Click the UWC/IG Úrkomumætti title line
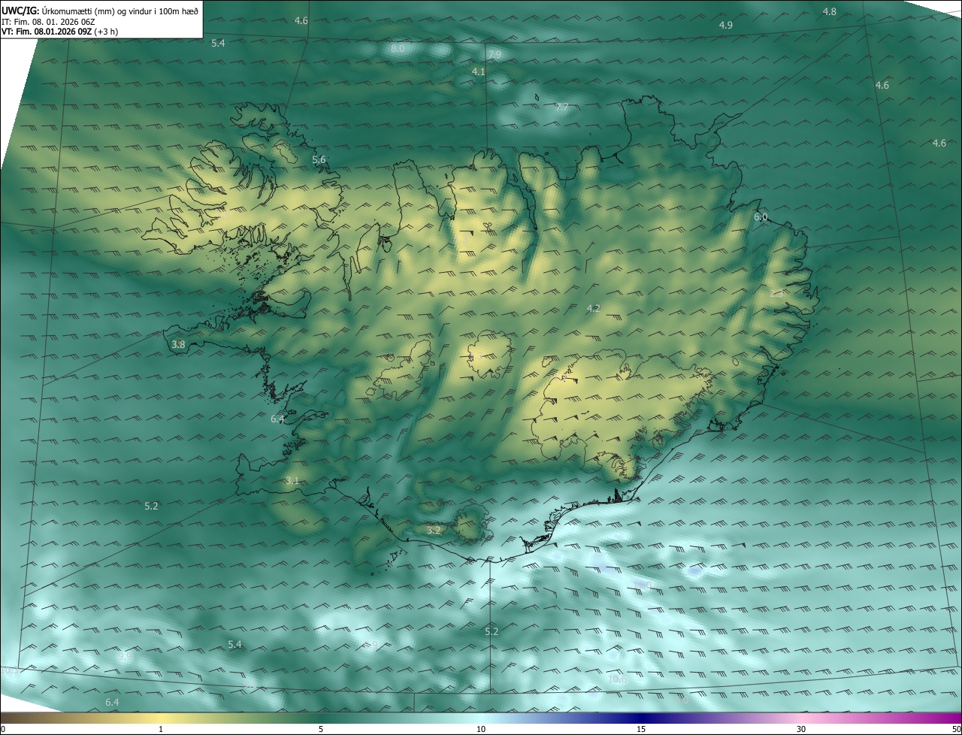The image size is (962, 735). [x=100, y=10]
